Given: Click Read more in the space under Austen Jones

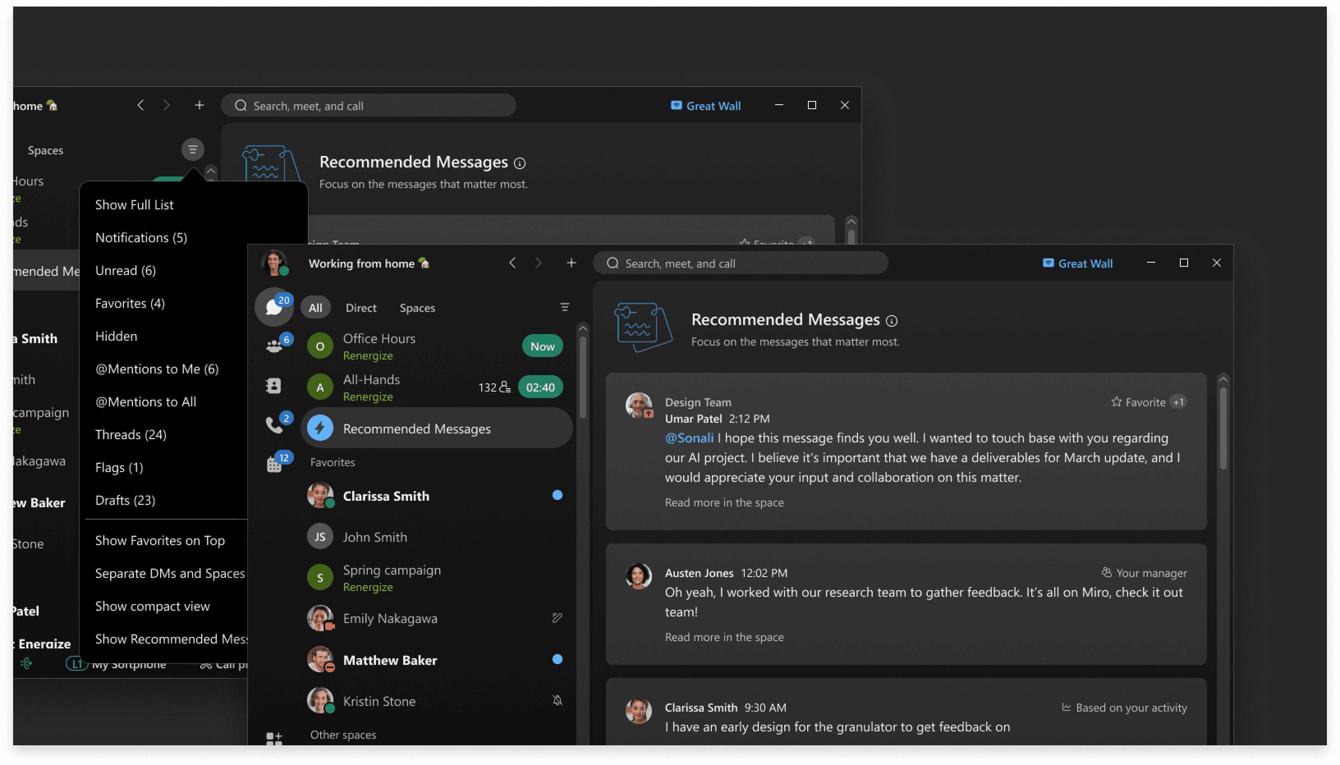Looking at the screenshot, I should pyautogui.click(x=724, y=637).
